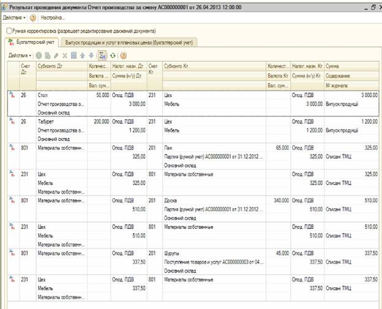This screenshot has height=309, width=382.
Task: Click the Move down arrow icon
Action: (x=91, y=56)
